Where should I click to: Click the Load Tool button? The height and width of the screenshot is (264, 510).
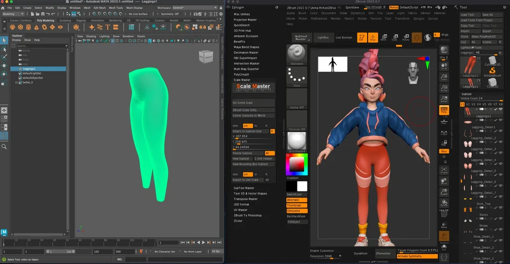tap(470, 15)
